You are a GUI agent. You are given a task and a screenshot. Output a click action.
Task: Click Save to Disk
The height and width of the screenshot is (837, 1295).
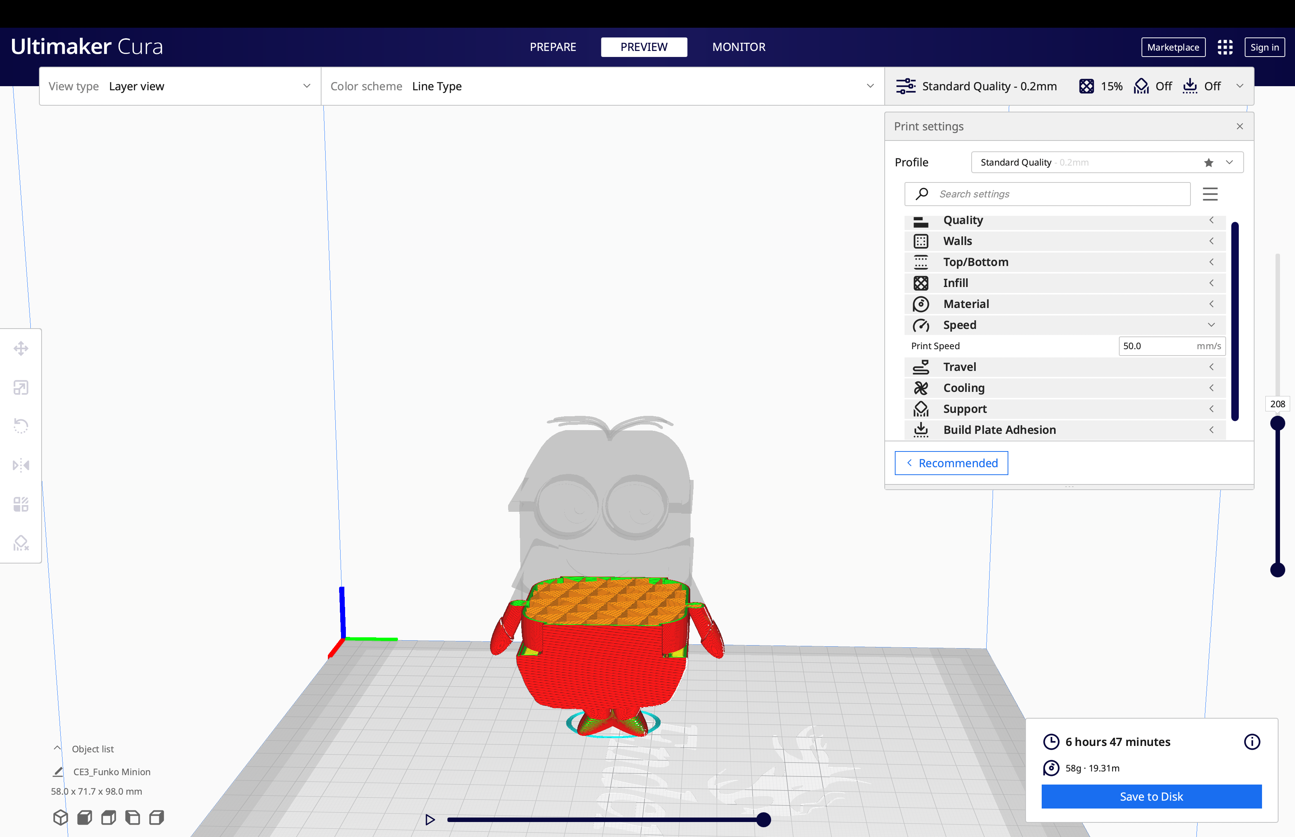coord(1151,796)
